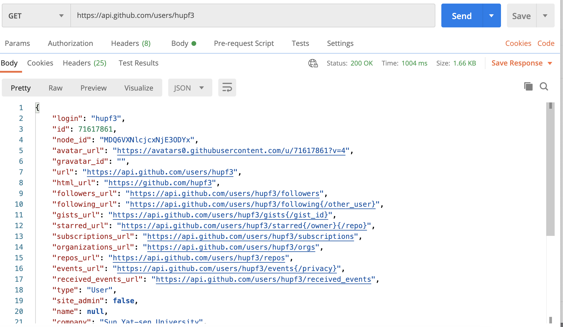Open search within the response body
The image size is (563, 327).
point(544,86)
